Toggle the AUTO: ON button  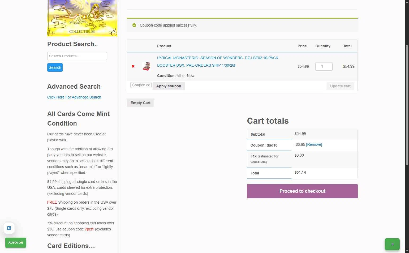click(x=16, y=243)
